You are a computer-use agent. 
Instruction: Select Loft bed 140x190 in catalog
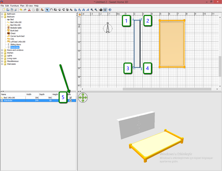pyautogui.click(x=18, y=42)
